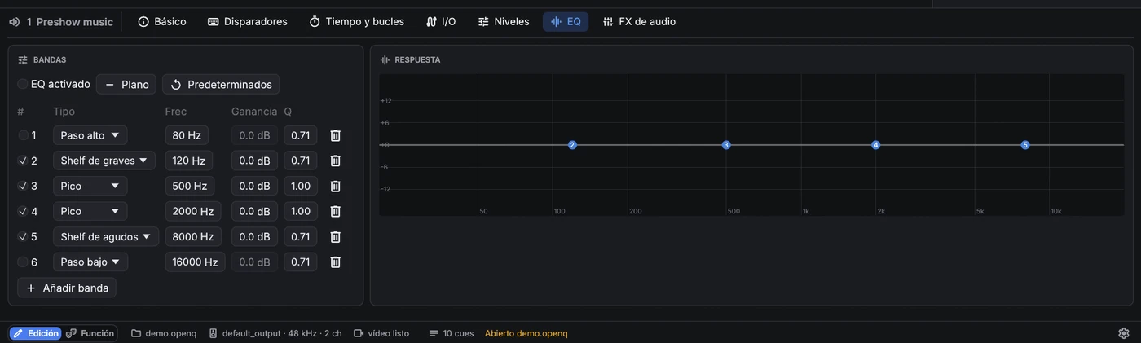
Task: Click the vídeo listo status text
Action: (389, 333)
